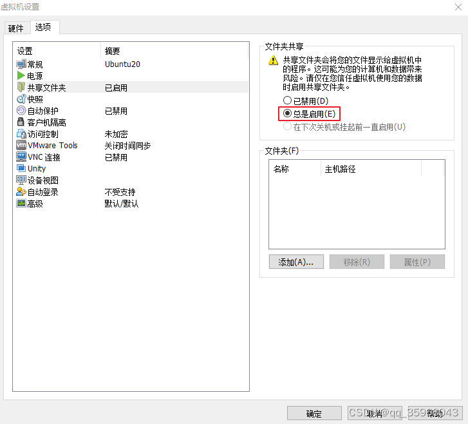This screenshot has width=468, height=424.
Task: Select the 高级 row text
Action: coord(35,204)
